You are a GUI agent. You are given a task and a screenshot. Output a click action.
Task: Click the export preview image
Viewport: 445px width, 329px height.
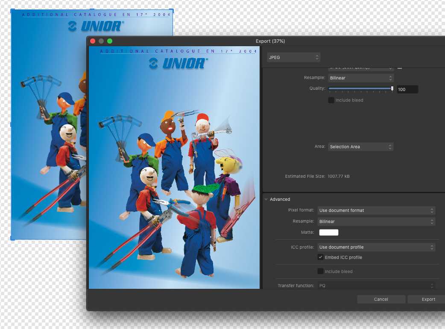click(x=174, y=167)
